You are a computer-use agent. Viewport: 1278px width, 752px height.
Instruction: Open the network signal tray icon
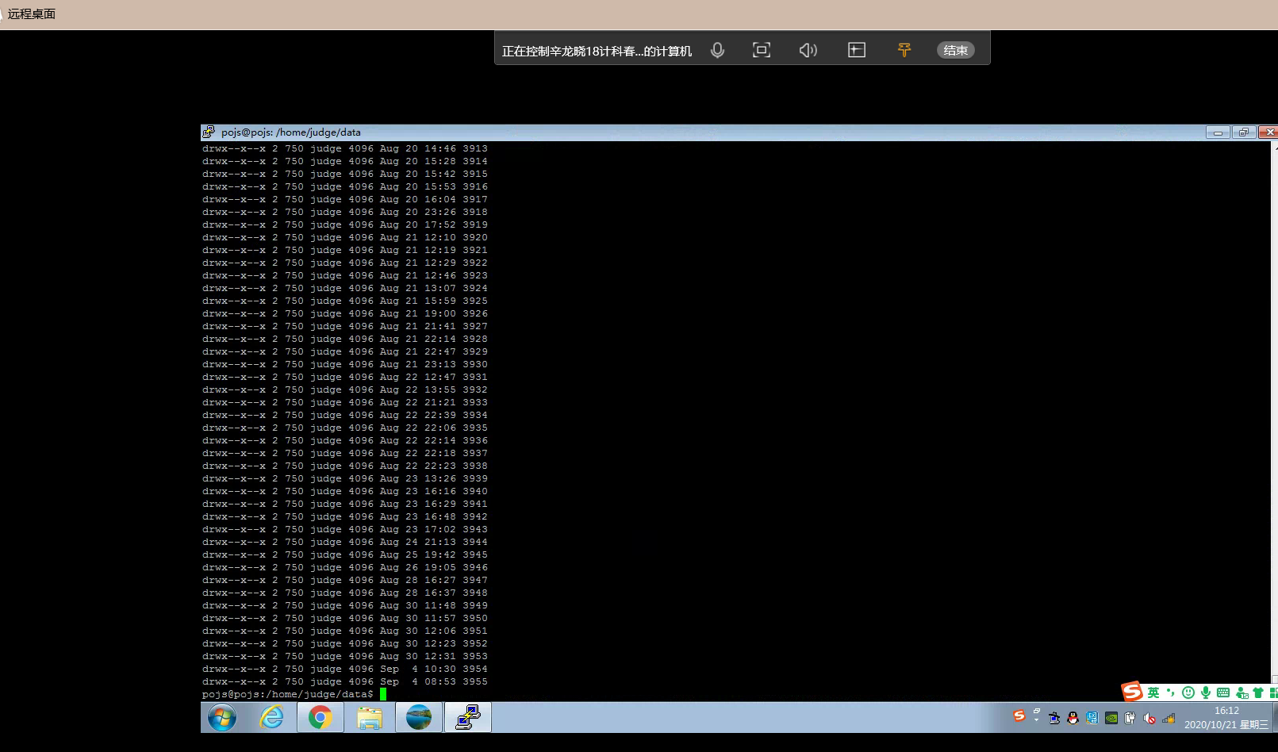point(1169,718)
